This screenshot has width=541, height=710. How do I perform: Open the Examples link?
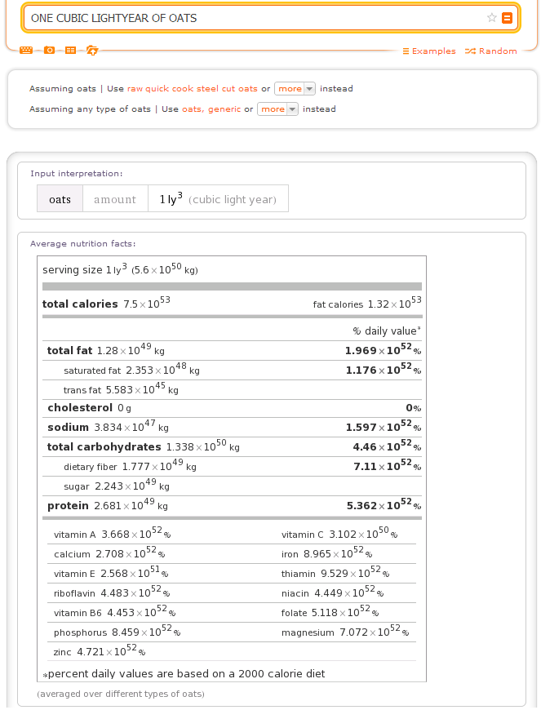point(429,51)
